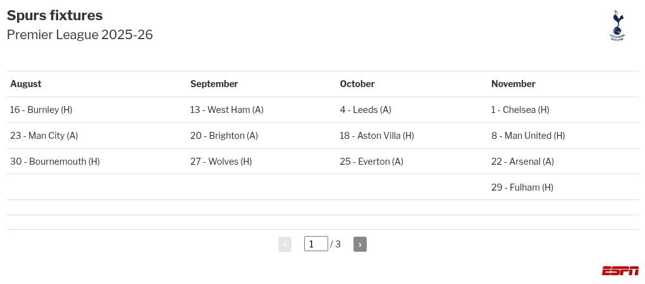Click the 13 - West Ham (A) fixture
The image size is (645, 284).
click(x=226, y=110)
